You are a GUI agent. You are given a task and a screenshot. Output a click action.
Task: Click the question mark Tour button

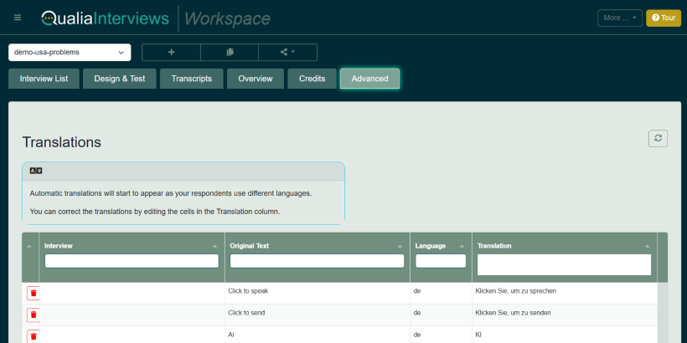coord(664,18)
